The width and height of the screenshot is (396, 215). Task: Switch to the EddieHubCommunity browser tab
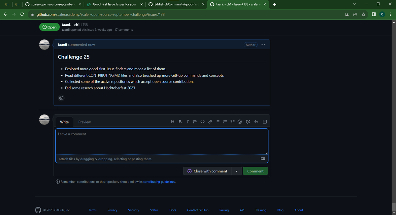pos(176,4)
